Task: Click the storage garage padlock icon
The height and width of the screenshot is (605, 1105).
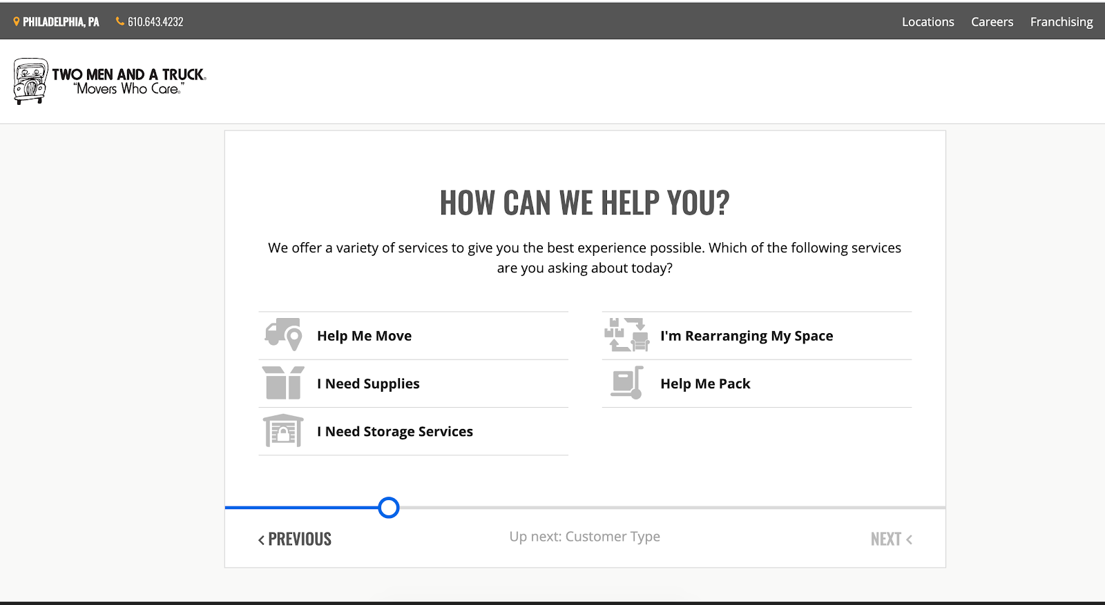Action: [x=283, y=431]
